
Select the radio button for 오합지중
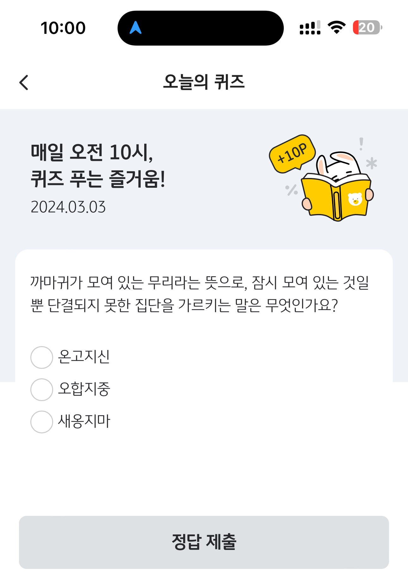(x=41, y=390)
